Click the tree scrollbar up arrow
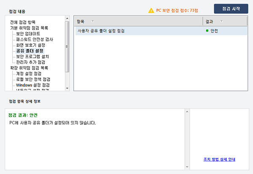253x174 pixels. coord(67,19)
